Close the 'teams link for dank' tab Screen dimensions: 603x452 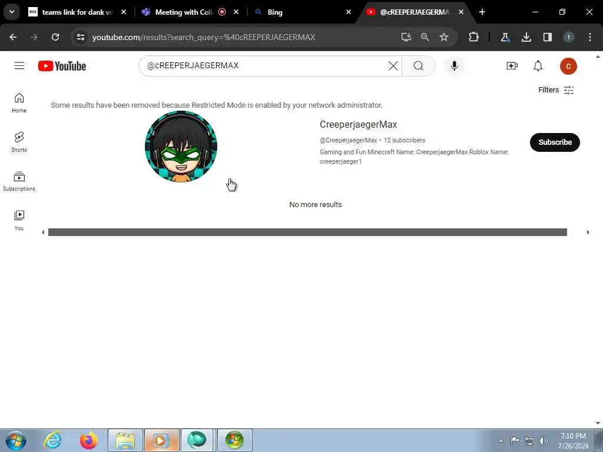124,12
